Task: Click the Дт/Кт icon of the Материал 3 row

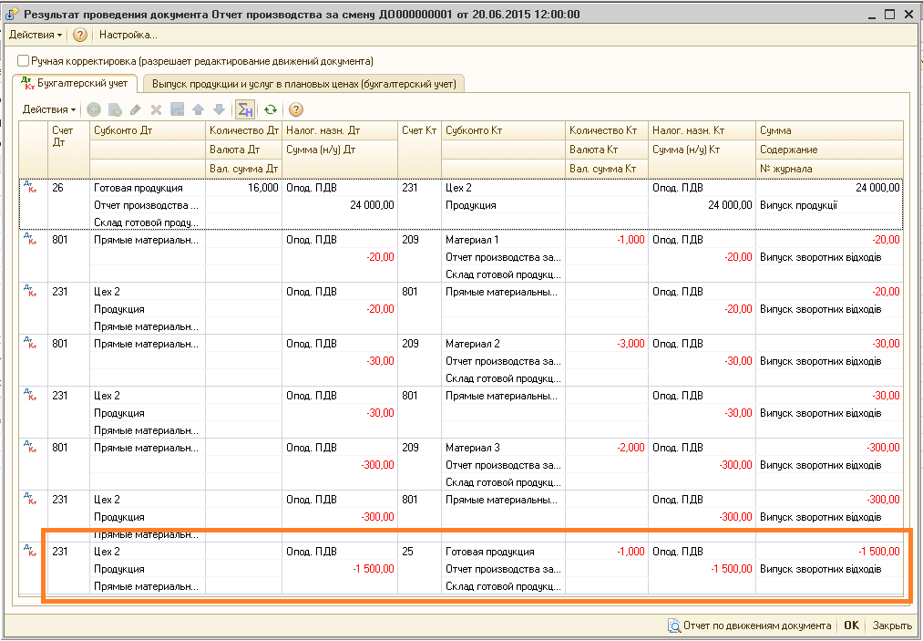Action: pos(29,447)
